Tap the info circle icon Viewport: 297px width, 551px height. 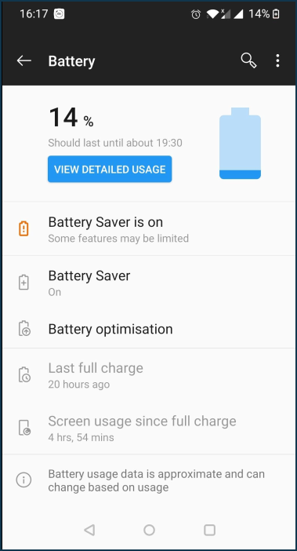pyautogui.click(x=24, y=480)
